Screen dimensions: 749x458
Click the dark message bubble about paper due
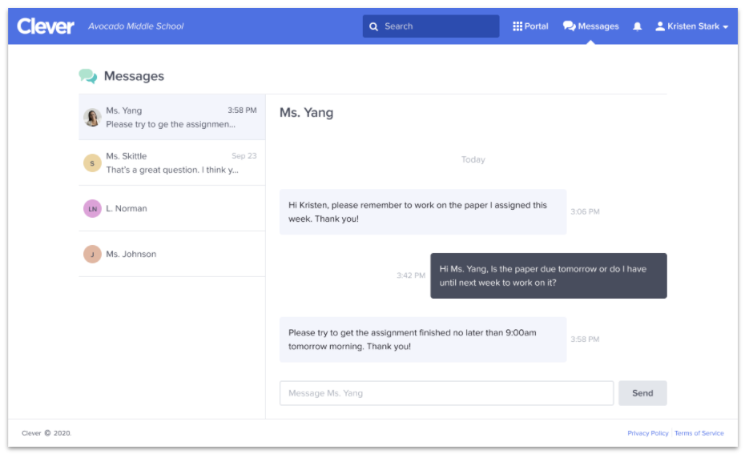(548, 276)
